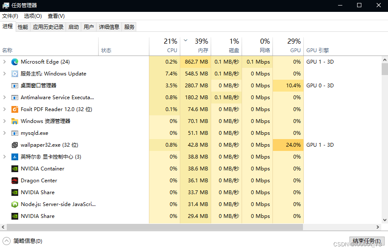Expand the mysqld.exe row

5,133
